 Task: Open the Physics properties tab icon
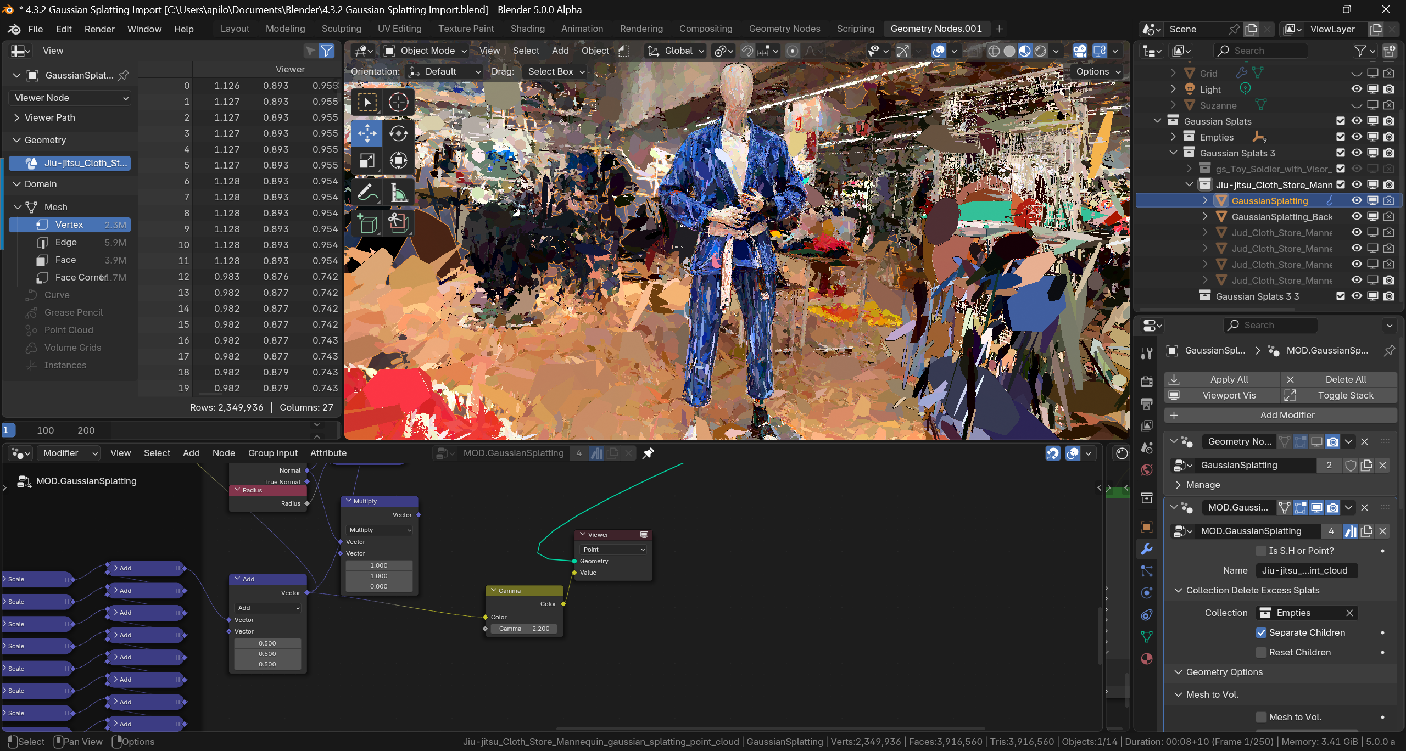(x=1147, y=593)
